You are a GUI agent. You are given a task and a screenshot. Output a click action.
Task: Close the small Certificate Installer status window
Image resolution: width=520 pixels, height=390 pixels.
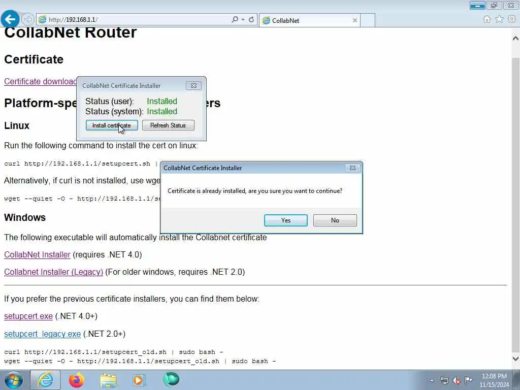[193, 85]
